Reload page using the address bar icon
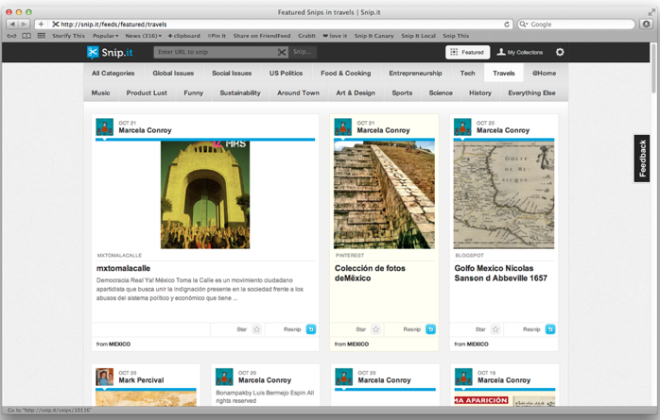 pos(507,24)
